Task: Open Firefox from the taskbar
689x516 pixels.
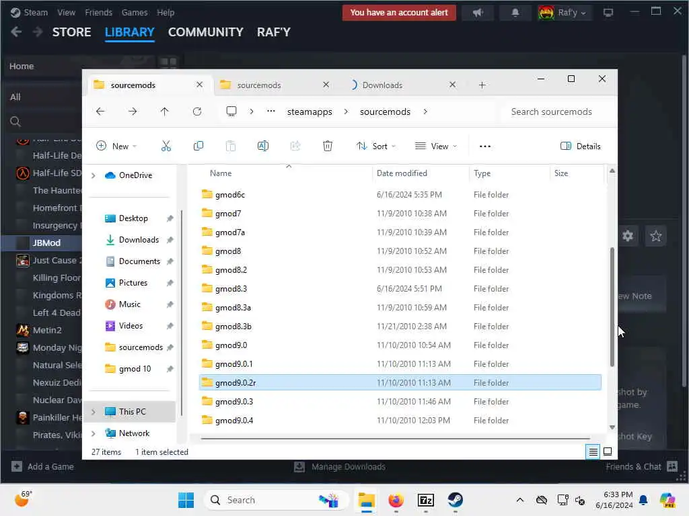Action: (396, 500)
